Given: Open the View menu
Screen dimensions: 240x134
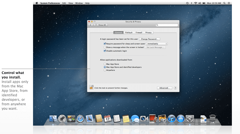Looking at the screenshot, I should pos(71,3).
